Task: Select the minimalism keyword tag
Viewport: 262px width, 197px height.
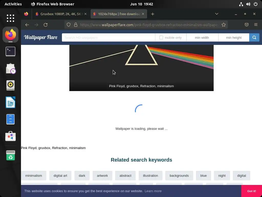Action: 34,175
